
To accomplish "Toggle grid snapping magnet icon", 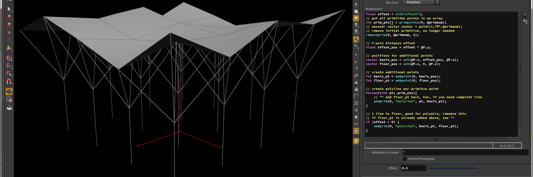I will click(9, 58).
